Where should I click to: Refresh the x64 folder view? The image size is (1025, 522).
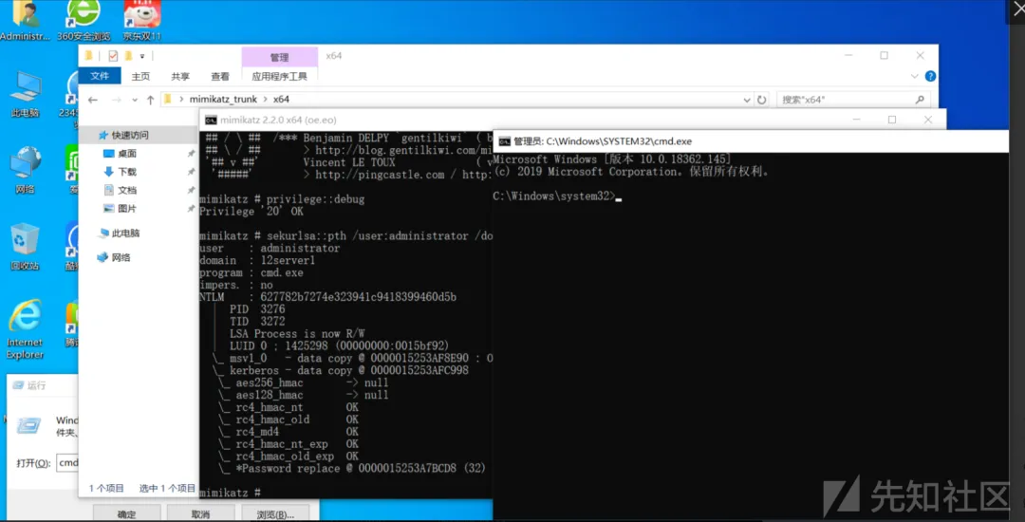coord(761,100)
